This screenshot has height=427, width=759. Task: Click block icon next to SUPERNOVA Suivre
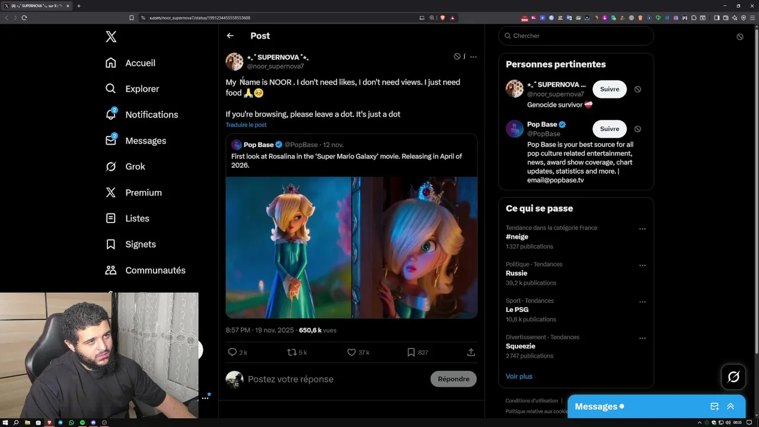[x=637, y=89]
